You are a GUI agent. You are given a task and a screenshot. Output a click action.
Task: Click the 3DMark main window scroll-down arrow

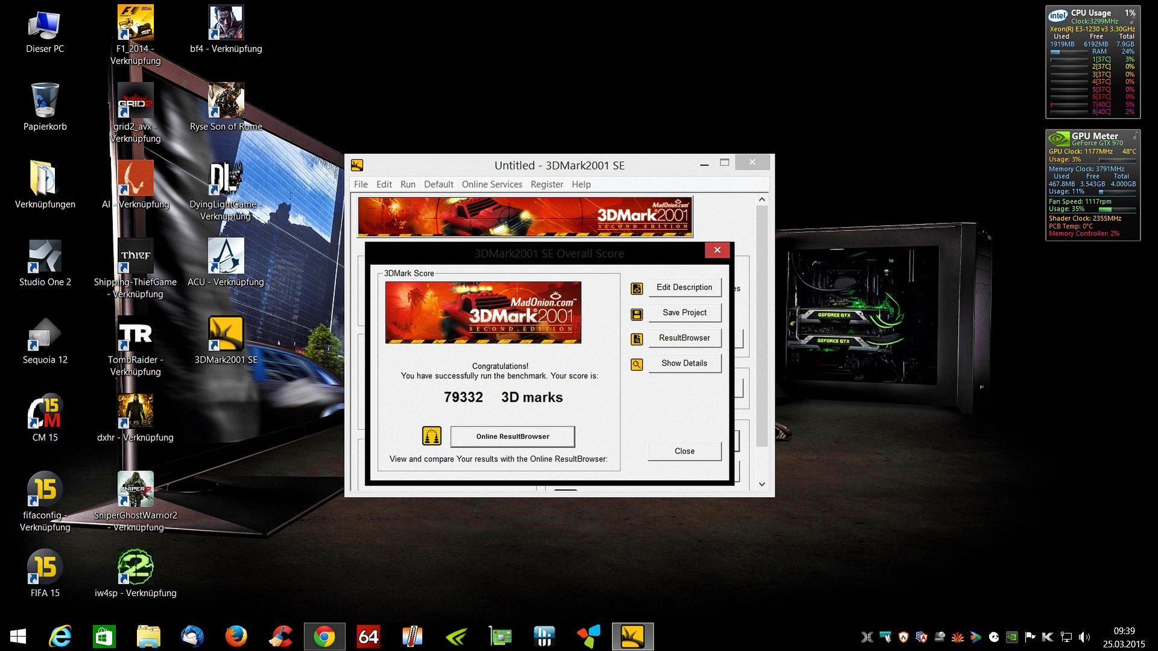pos(762,484)
